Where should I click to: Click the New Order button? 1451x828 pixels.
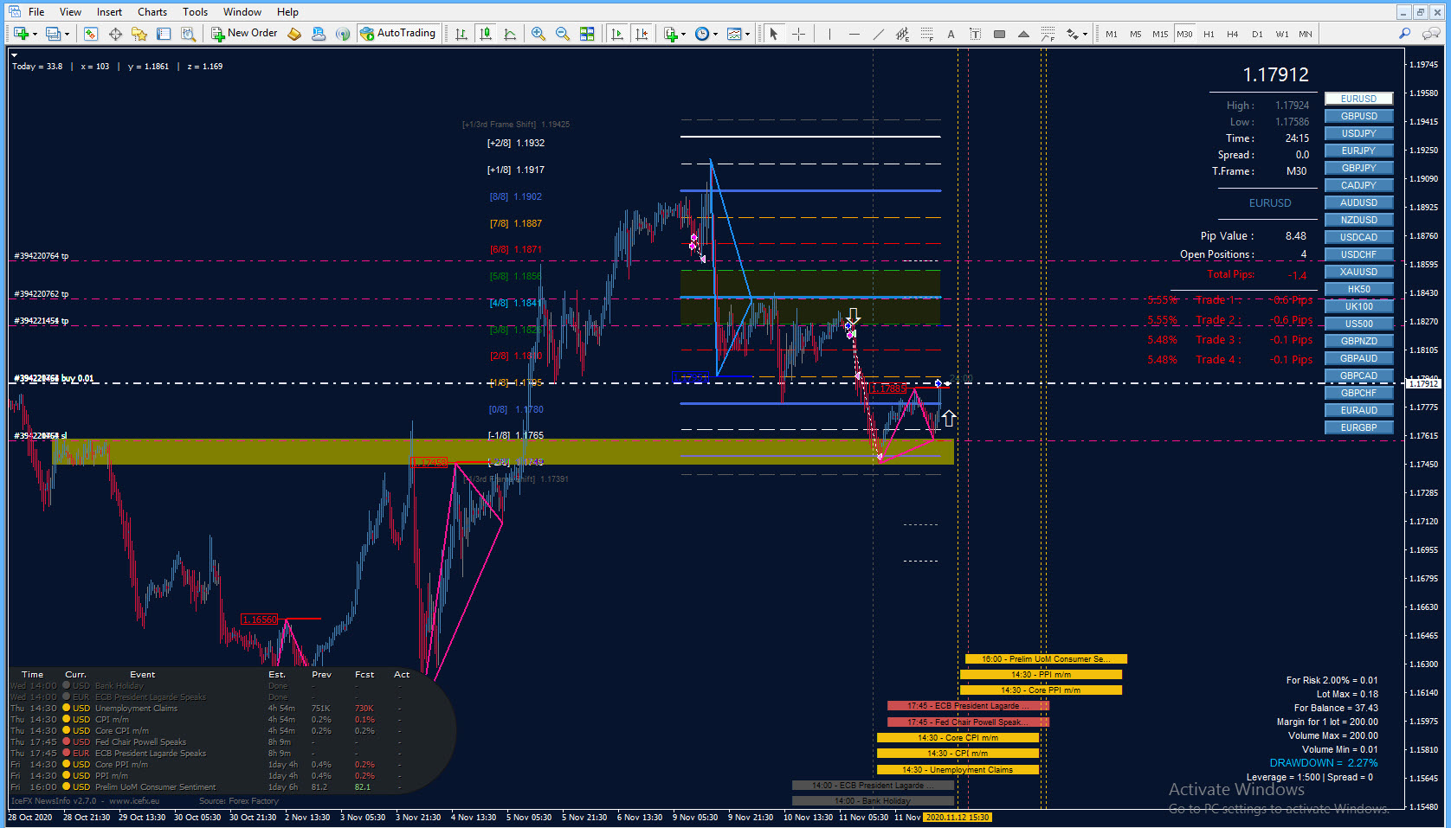244,33
